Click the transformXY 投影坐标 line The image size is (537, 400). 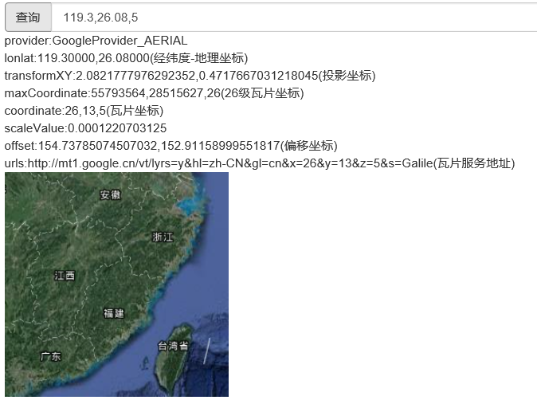[x=190, y=76]
